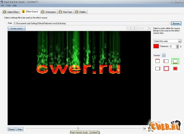The height and width of the screenshot is (134, 184).
Task: Open the Publish tab
Action: click(x=81, y=12)
